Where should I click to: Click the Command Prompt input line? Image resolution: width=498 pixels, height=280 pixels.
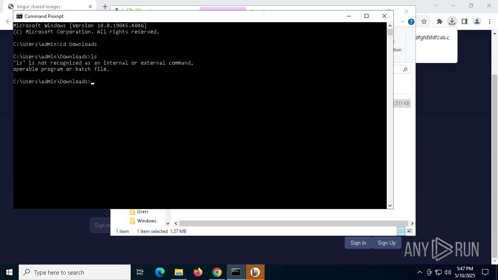54,82
